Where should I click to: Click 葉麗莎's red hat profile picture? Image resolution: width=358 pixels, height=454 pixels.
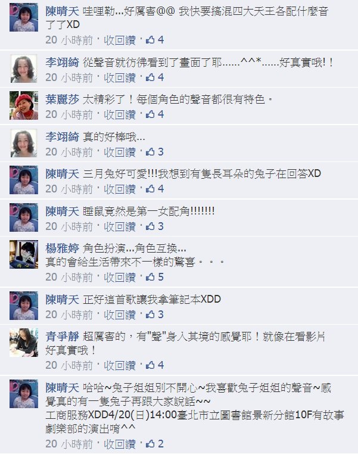coord(24,105)
